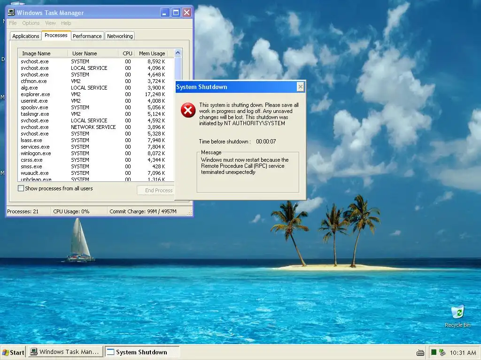This screenshot has width=481, height=360.
Task: Click the 00:00:07 shutdown countdown
Action: 266,142
